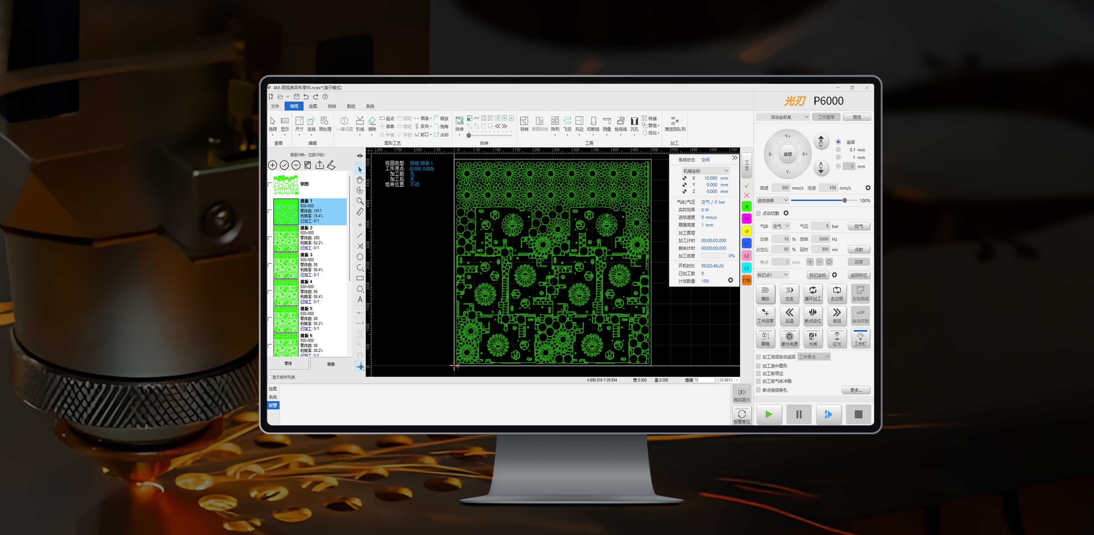
Task: Click the 吹气 blow gas button
Action: pyautogui.click(x=858, y=226)
